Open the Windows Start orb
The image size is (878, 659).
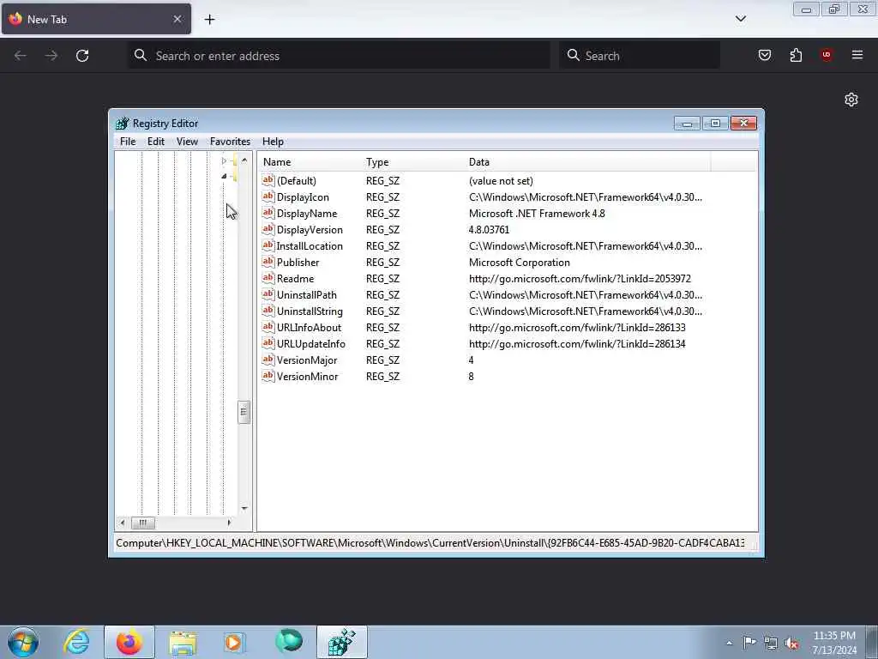click(23, 642)
